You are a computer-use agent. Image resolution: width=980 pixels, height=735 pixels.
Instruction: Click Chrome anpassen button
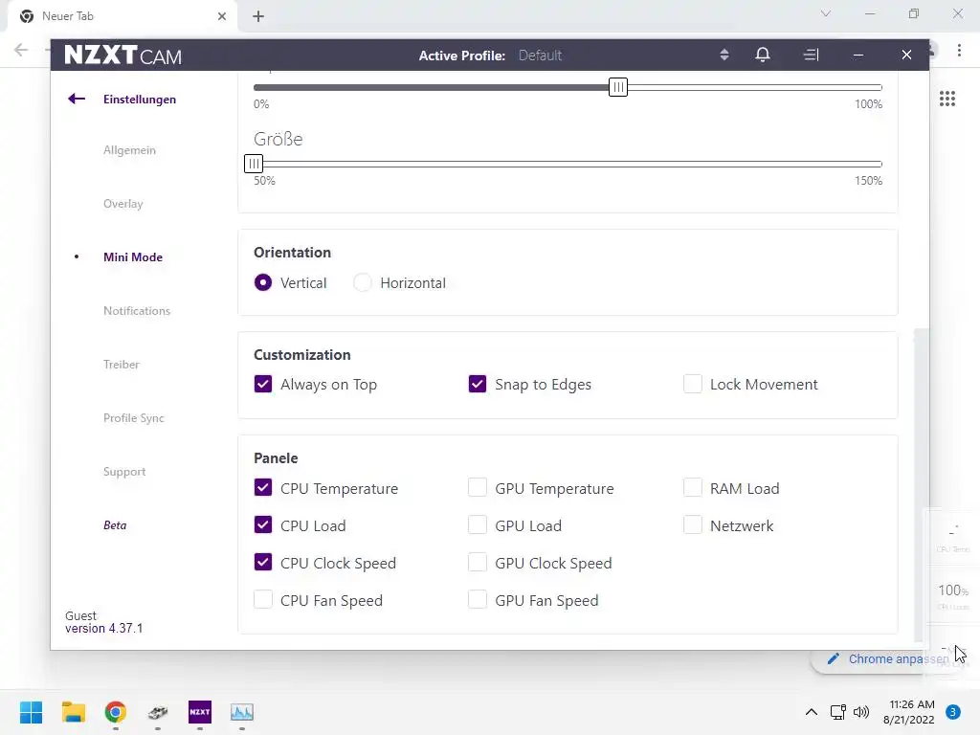point(887,658)
